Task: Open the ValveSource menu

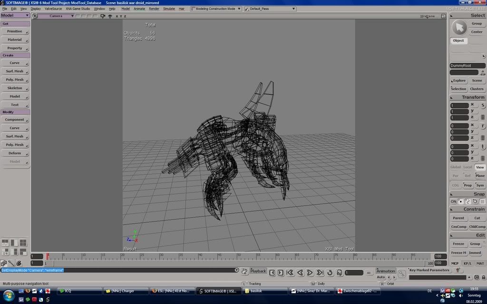Action: (53, 9)
